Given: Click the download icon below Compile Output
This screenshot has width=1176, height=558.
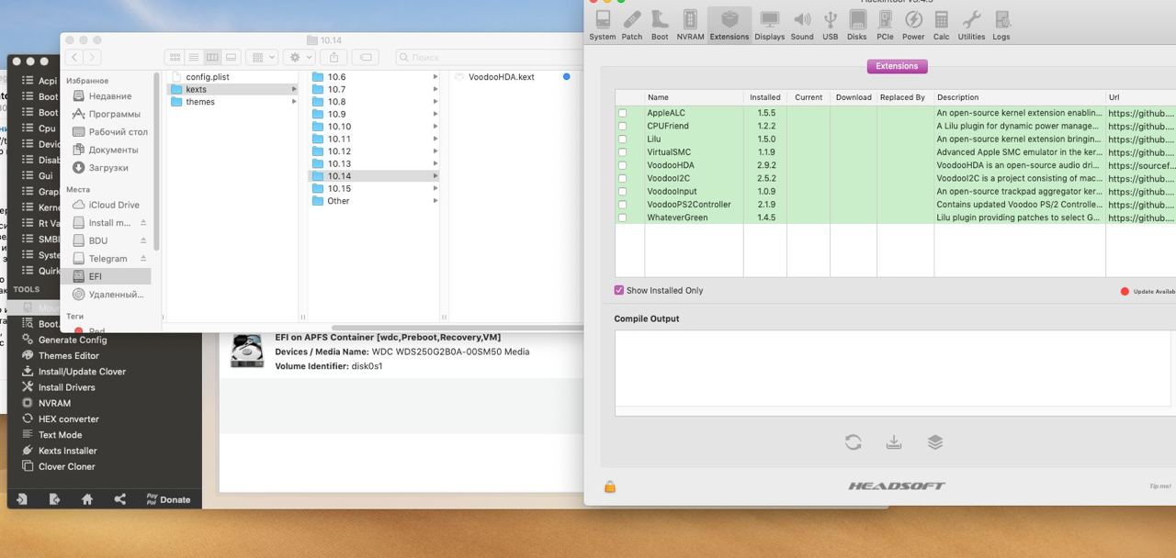Looking at the screenshot, I should pyautogui.click(x=893, y=442).
